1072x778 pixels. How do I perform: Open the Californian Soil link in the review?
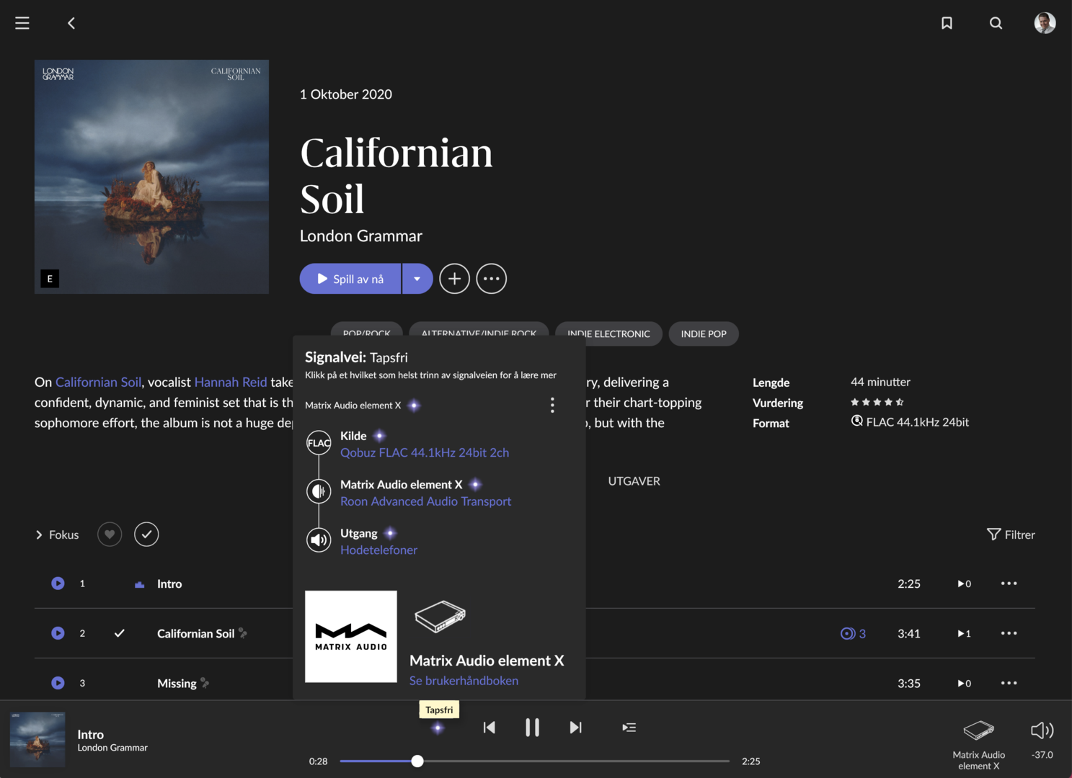[99, 382]
